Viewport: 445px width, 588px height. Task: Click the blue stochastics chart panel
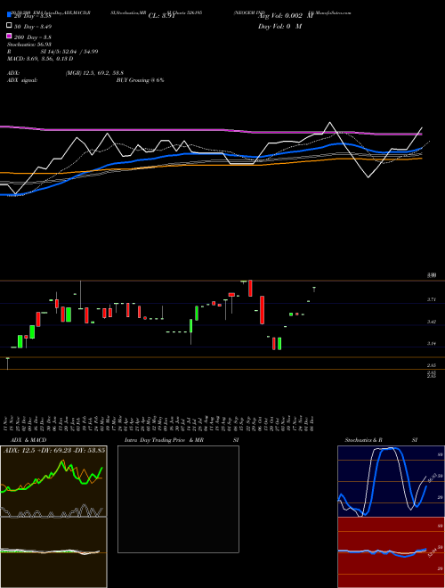click(x=391, y=481)
